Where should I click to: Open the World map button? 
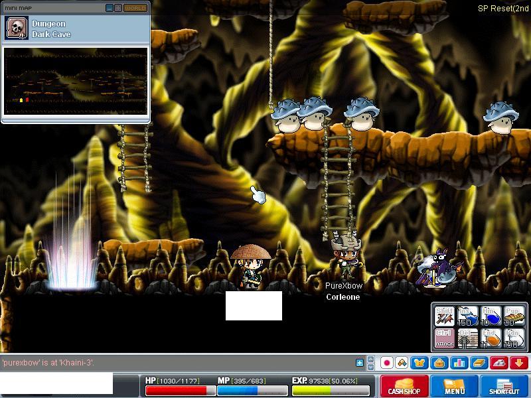(x=135, y=8)
